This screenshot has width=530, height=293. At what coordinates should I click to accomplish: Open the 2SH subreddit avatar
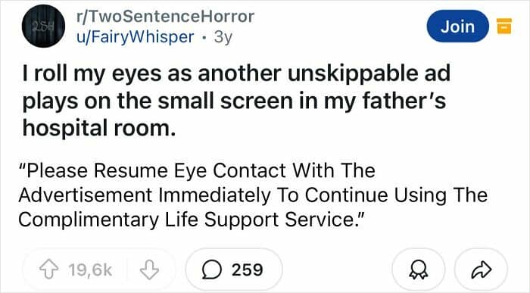pyautogui.click(x=44, y=26)
